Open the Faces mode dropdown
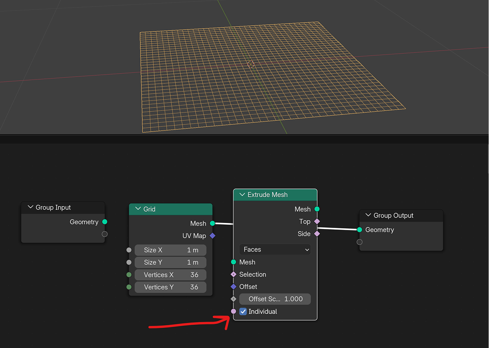The height and width of the screenshot is (348, 489). [x=275, y=249]
